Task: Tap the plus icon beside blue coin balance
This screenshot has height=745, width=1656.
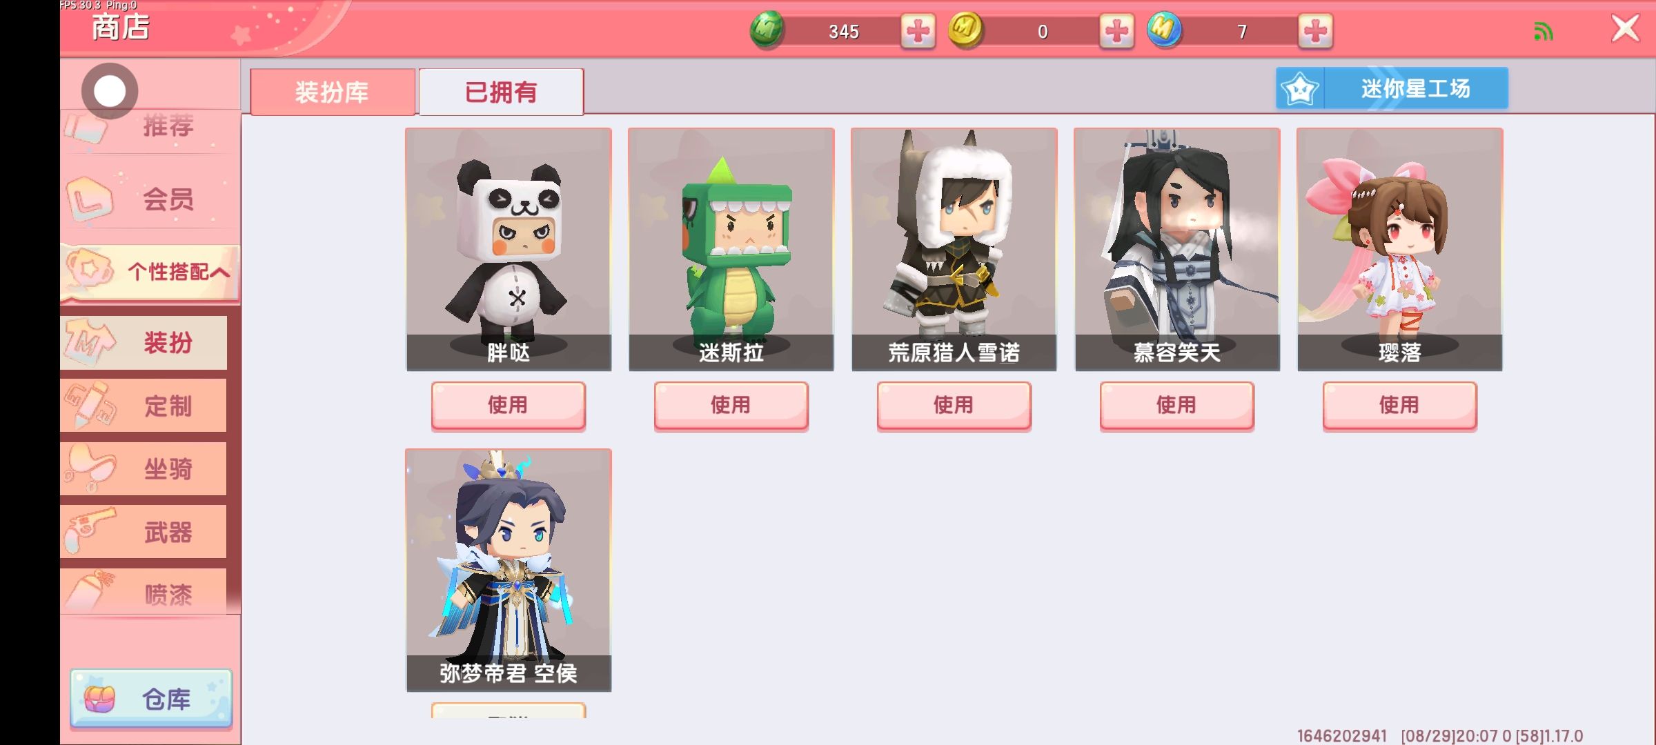Action: 1315,31
